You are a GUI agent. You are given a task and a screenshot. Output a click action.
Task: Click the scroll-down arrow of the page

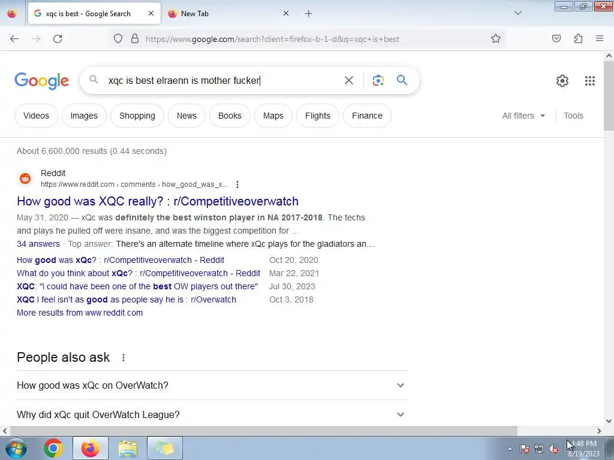[609, 421]
